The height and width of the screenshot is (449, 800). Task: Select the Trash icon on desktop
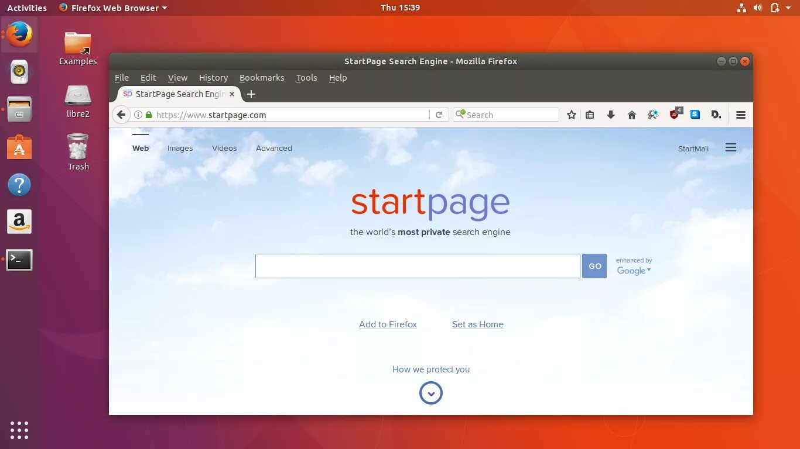[x=78, y=152]
